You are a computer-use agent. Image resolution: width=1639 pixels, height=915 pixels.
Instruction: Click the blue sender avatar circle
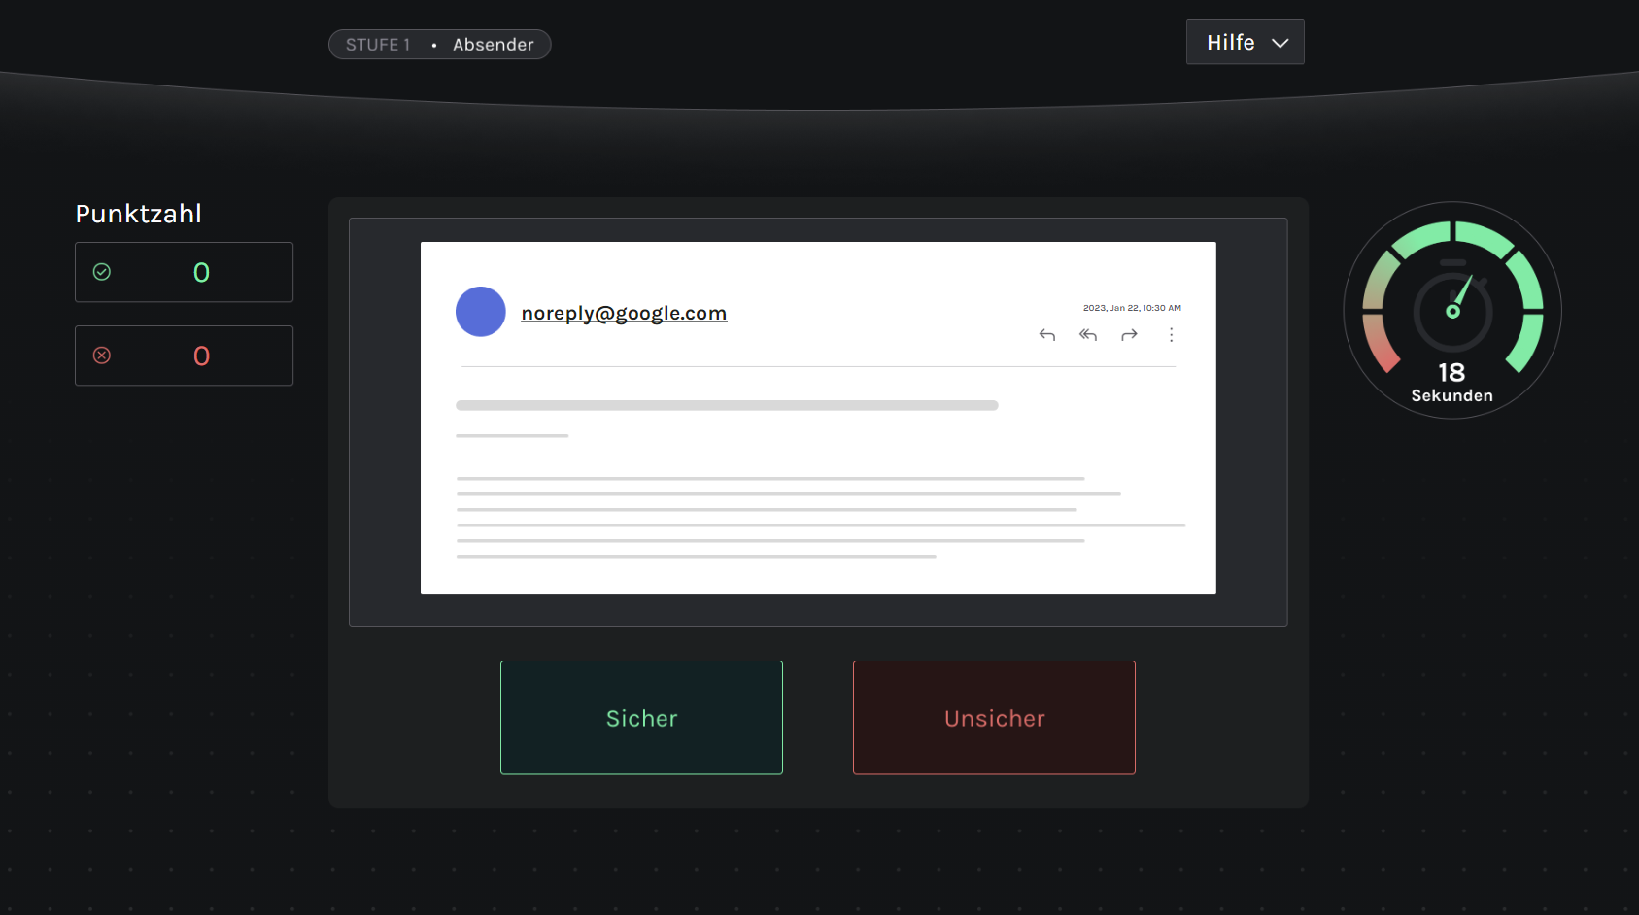(x=480, y=312)
